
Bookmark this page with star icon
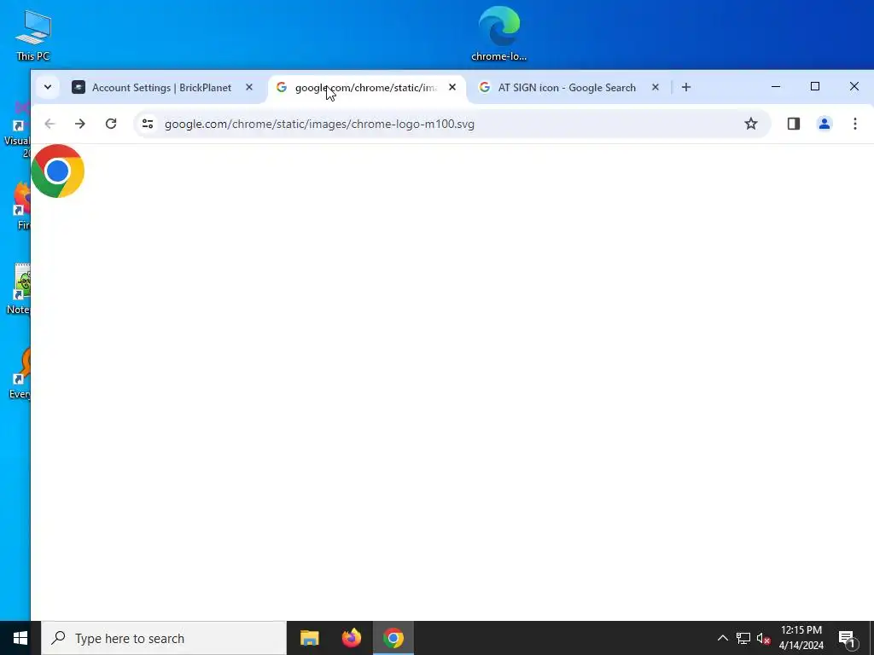click(751, 124)
